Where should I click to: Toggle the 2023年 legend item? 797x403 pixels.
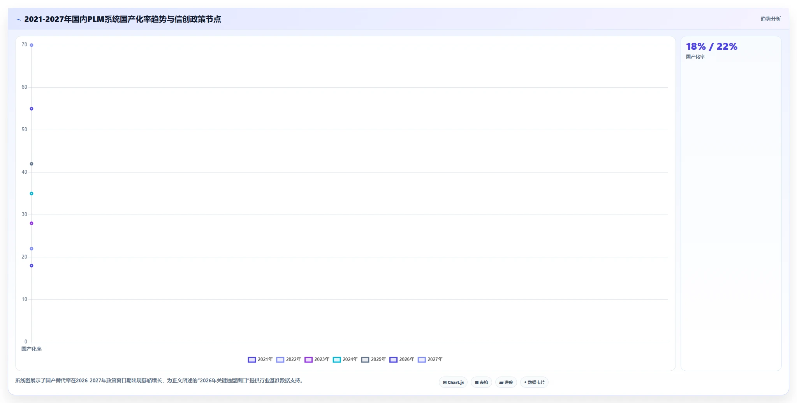tap(317, 359)
